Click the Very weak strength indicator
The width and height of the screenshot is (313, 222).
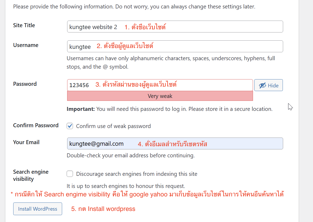[160, 96]
